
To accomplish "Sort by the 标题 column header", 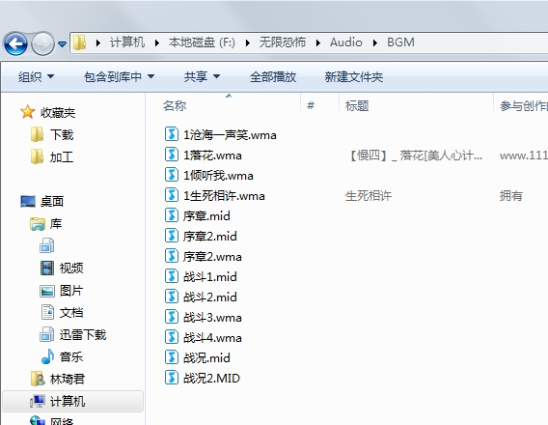I will [x=357, y=105].
